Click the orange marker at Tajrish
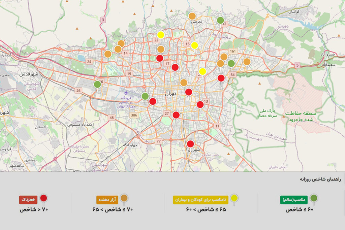 click(x=192, y=16)
